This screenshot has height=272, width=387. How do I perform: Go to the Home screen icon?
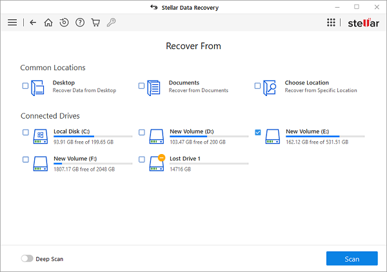coord(48,23)
